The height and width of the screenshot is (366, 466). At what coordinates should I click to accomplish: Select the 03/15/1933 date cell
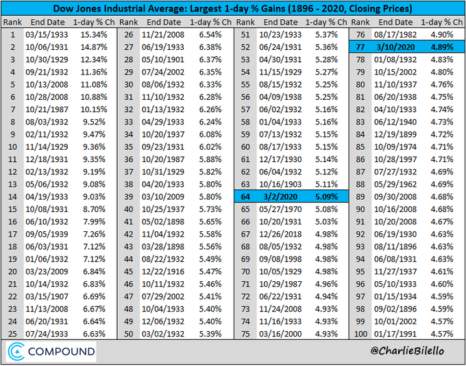click(47, 35)
